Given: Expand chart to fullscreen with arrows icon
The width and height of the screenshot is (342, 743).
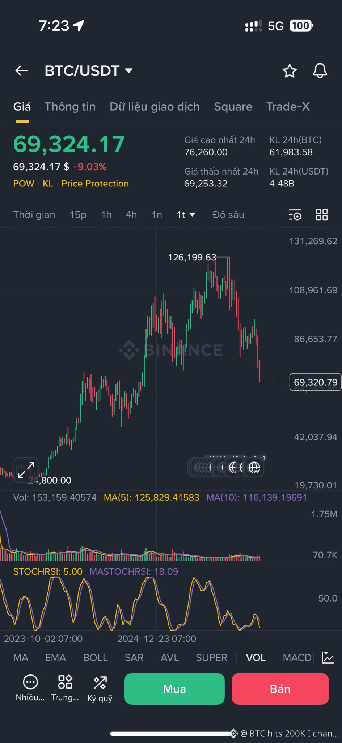Looking at the screenshot, I should pos(26,470).
